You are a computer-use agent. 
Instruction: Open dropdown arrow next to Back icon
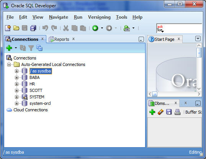click(x=102, y=28)
